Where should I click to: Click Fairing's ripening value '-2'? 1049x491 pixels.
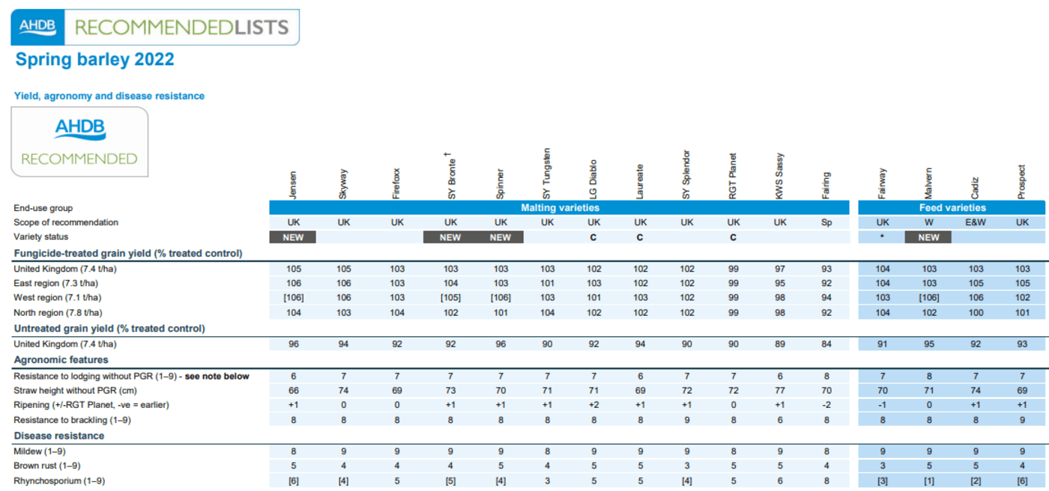[826, 405]
